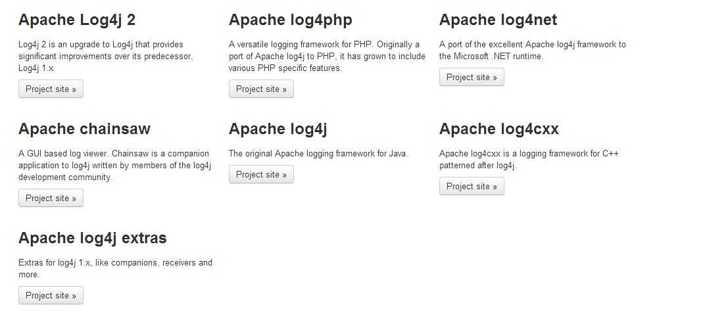703x328 pixels.
Task: Click the Apache log4net heading
Action: coord(498,20)
